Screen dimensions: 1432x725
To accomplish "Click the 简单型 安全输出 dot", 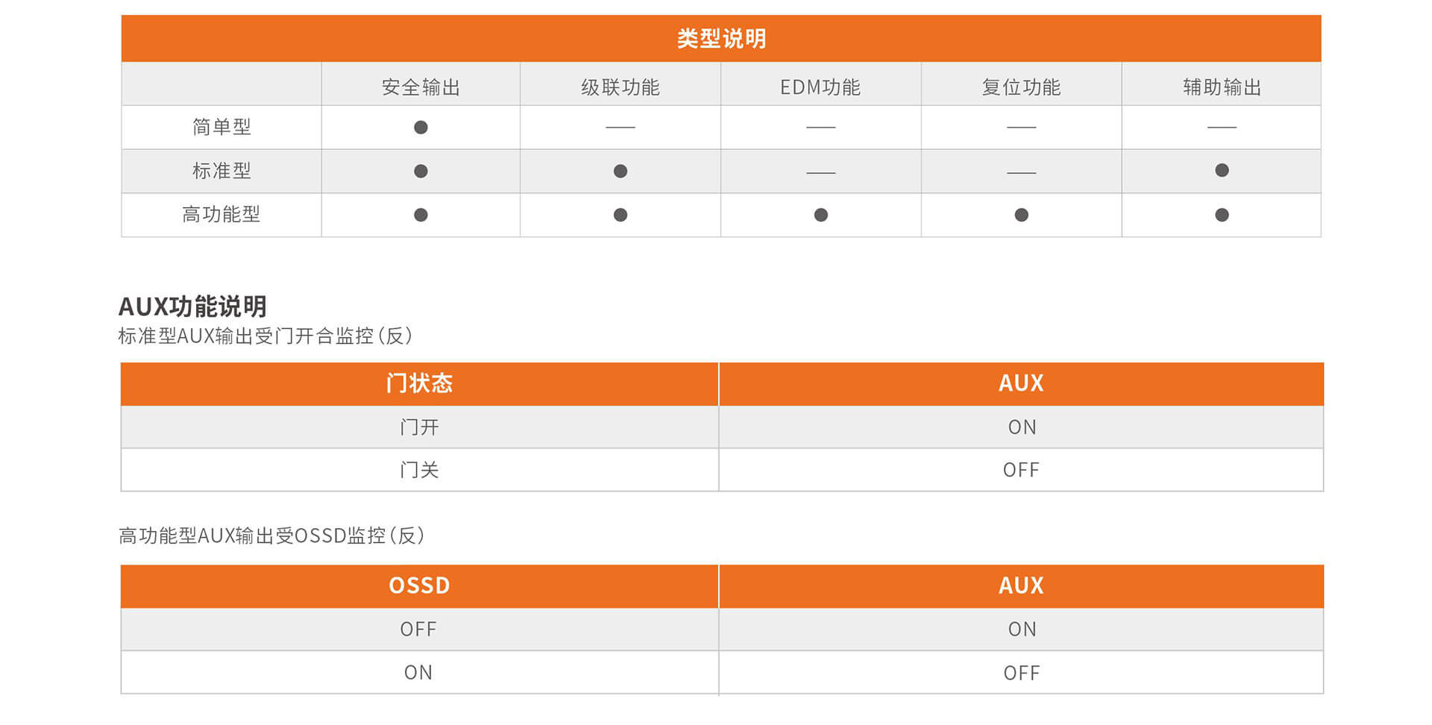I will [x=421, y=128].
